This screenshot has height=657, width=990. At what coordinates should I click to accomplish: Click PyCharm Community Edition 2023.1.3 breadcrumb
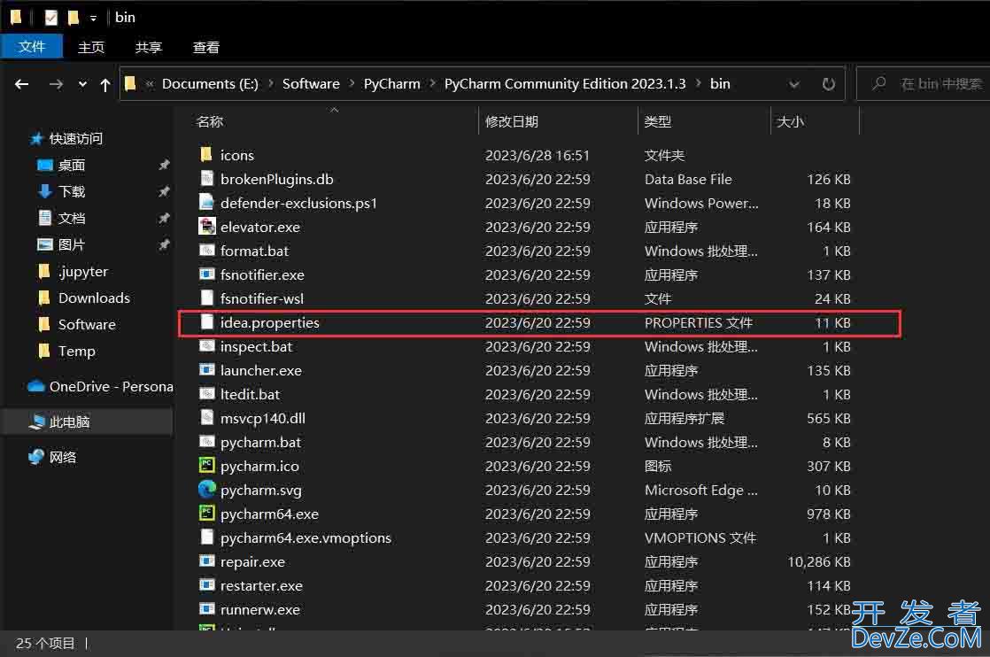(x=564, y=84)
